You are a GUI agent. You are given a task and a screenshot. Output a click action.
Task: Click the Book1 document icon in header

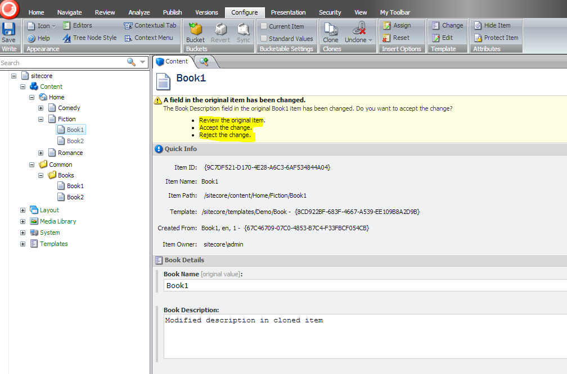click(163, 81)
